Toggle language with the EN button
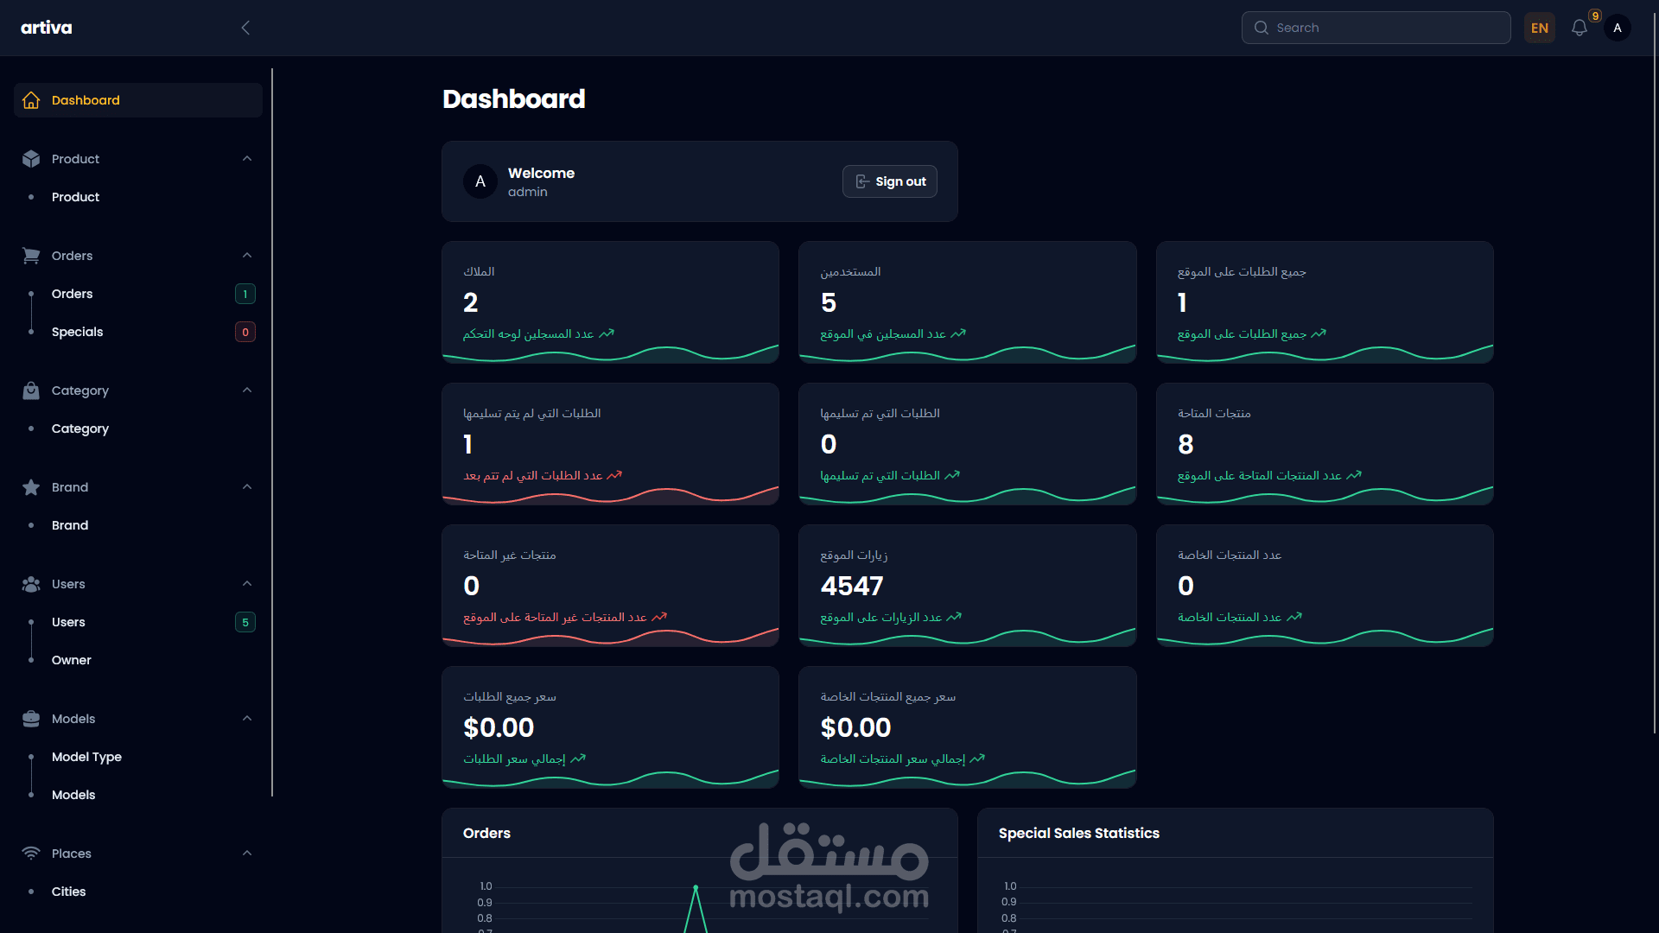Viewport: 1659px width, 933px height. (1539, 28)
